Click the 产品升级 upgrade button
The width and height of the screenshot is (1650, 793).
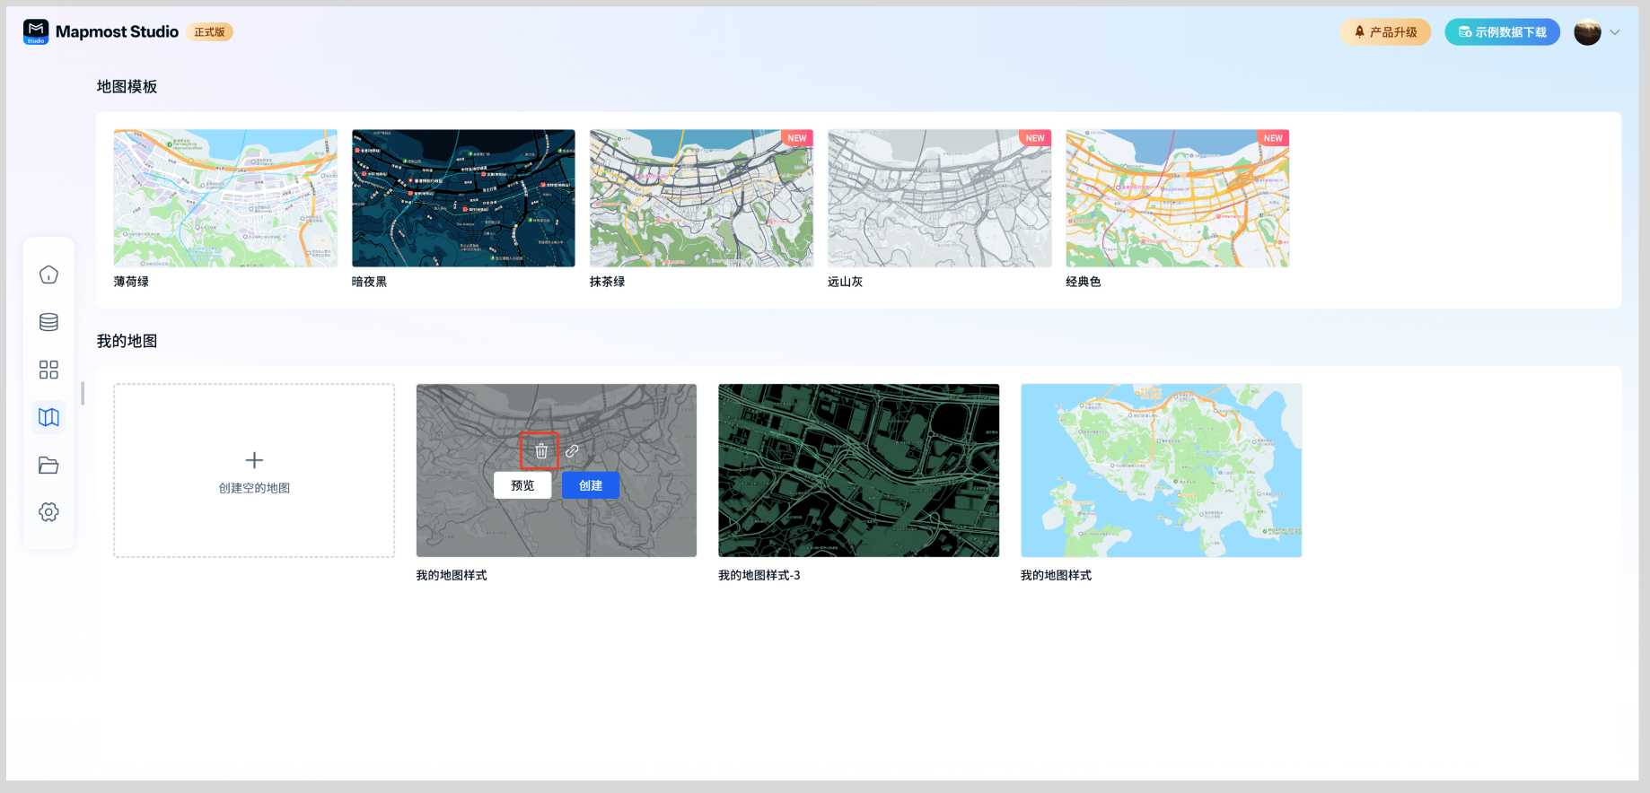pyautogui.click(x=1385, y=32)
